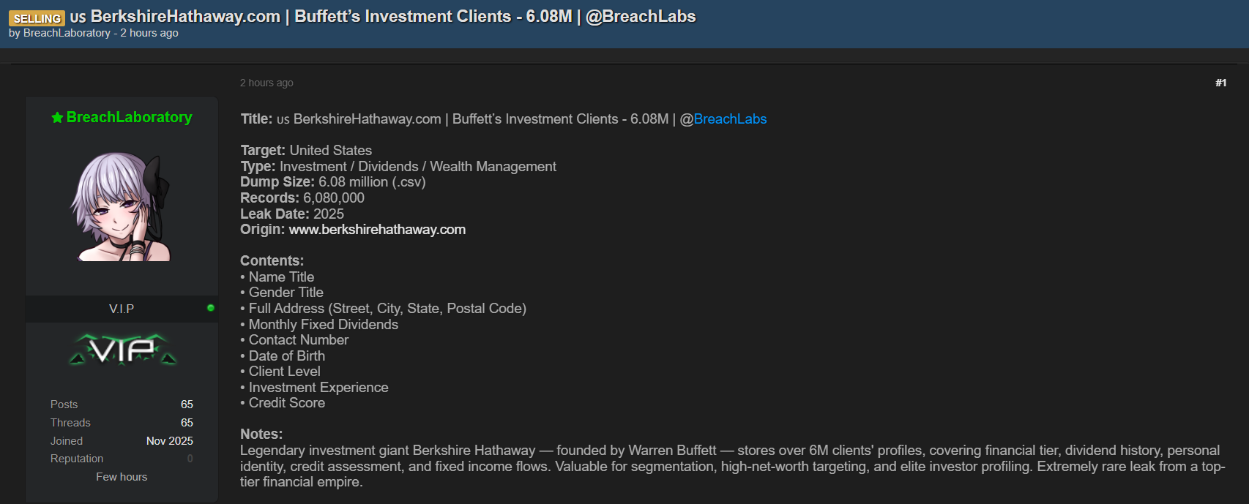Click BreachLaboratory's username above the avatar

(129, 117)
